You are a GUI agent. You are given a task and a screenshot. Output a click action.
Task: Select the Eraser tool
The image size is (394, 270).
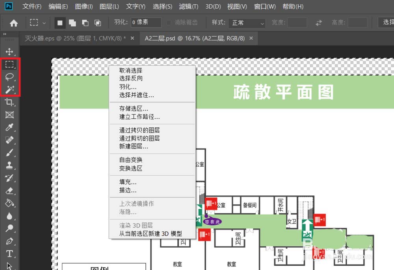[x=10, y=191]
